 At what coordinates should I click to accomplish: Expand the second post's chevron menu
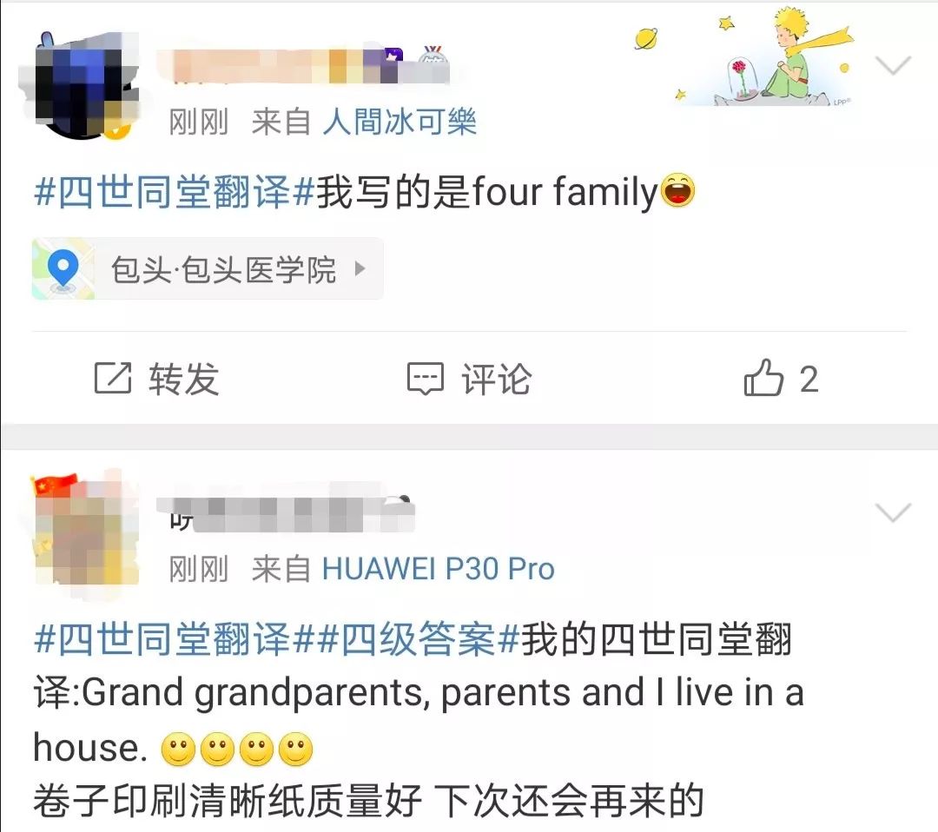(x=893, y=512)
